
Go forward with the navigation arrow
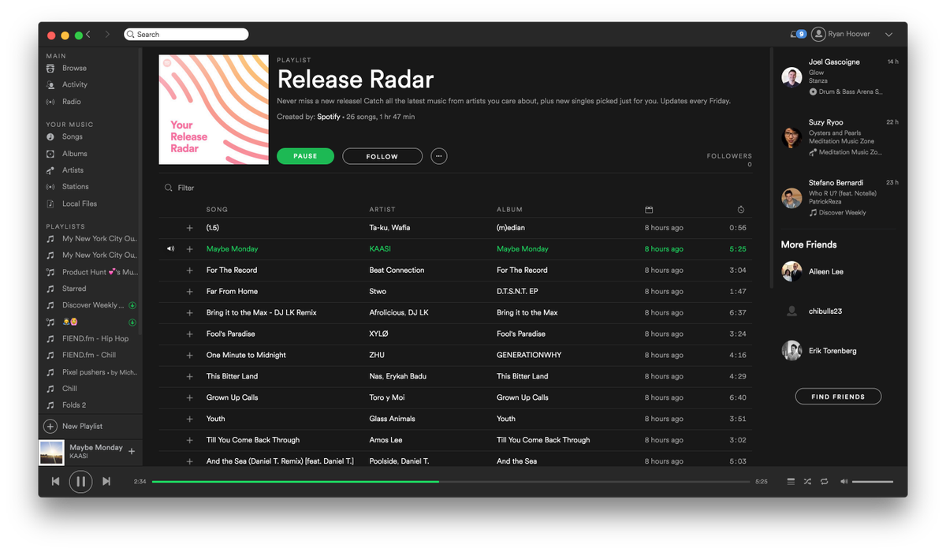(107, 34)
